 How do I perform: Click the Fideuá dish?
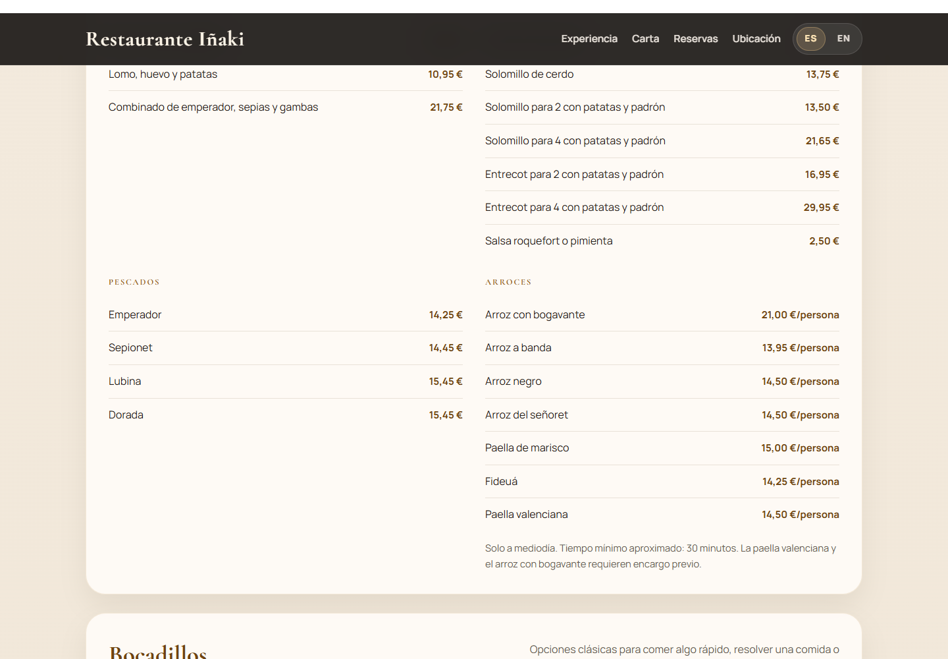(501, 482)
